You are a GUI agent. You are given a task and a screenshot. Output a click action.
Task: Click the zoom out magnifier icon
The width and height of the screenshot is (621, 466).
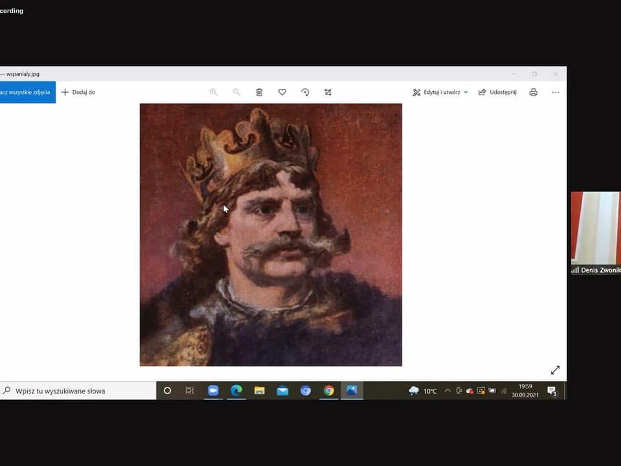(x=236, y=92)
